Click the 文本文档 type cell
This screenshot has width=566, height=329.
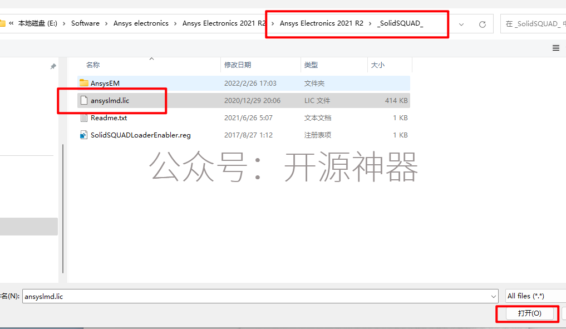point(318,118)
